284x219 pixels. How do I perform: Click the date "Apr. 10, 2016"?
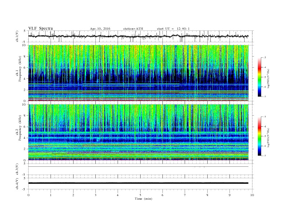pos(100,29)
